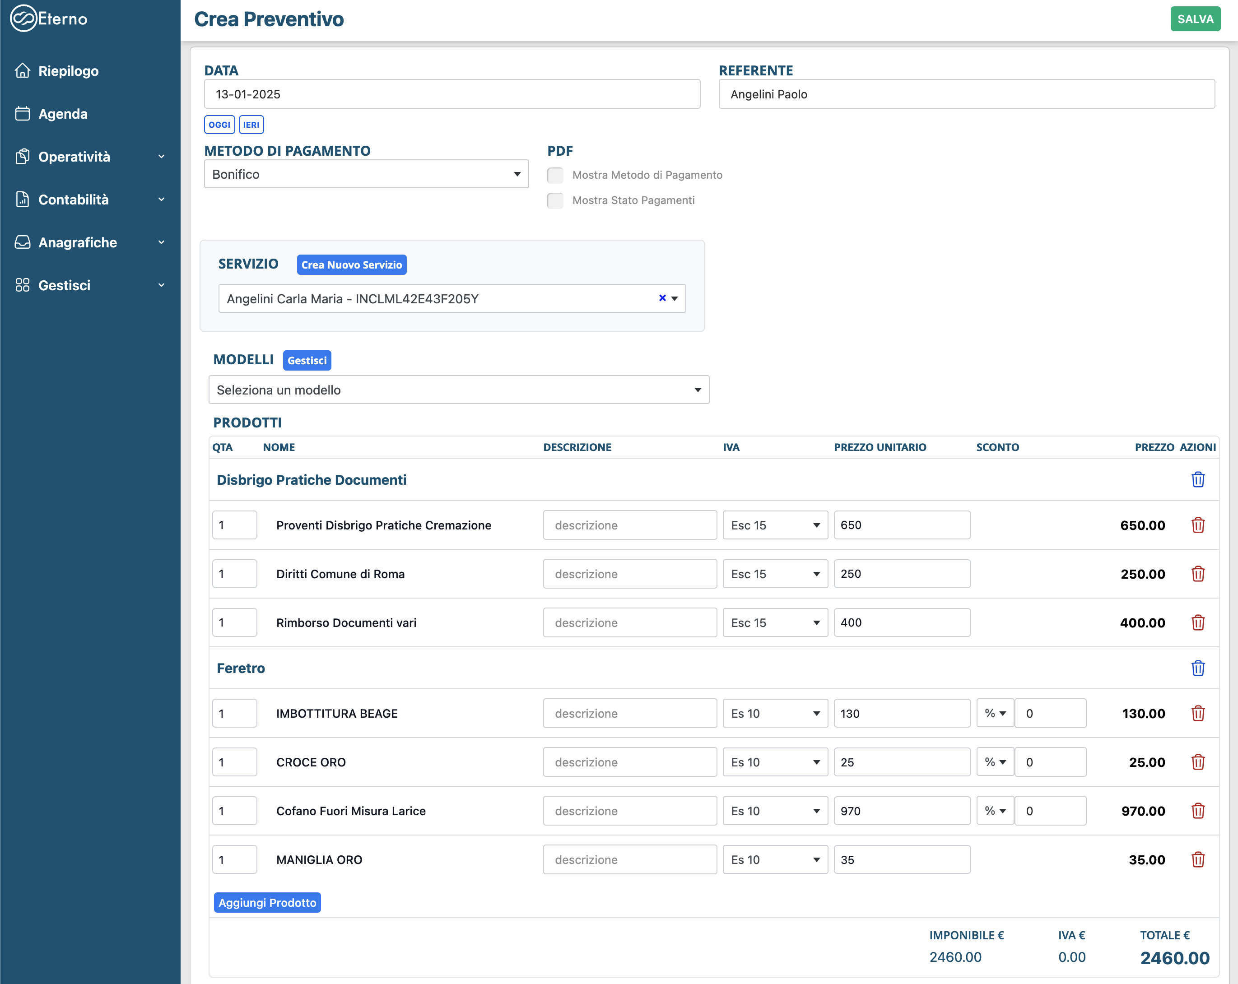Viewport: 1238px width, 984px height.
Task: Remove the Cofano Fuori Misura Larice row
Action: point(1197,811)
